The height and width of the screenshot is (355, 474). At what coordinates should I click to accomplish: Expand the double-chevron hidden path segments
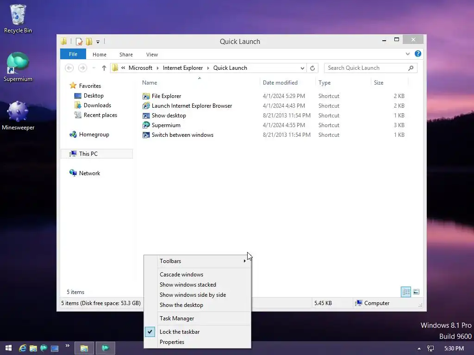click(123, 68)
